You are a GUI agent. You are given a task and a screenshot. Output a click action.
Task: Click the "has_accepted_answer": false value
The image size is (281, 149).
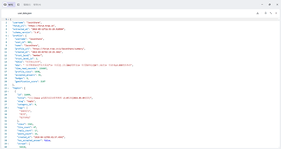[47, 140]
